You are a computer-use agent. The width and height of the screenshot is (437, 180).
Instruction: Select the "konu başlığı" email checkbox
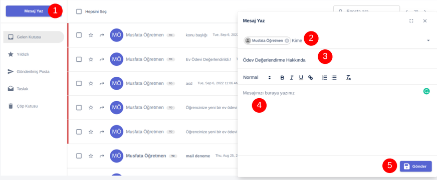79,35
